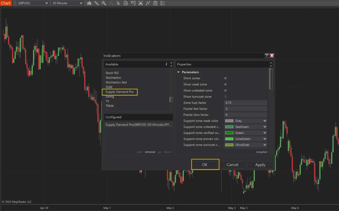Open the GBPUSD instrument dropdown
339x211 pixels.
(x=33, y=3)
